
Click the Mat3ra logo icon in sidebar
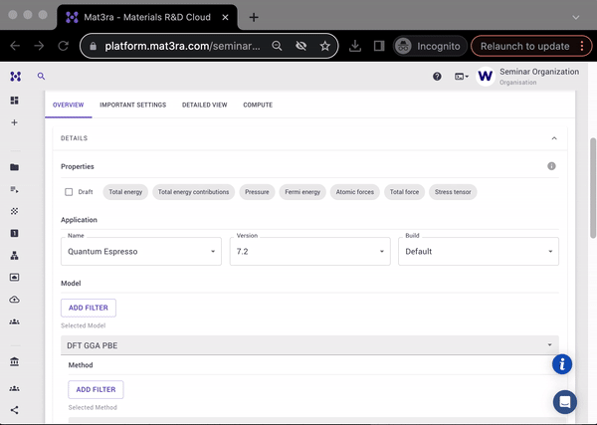16,77
